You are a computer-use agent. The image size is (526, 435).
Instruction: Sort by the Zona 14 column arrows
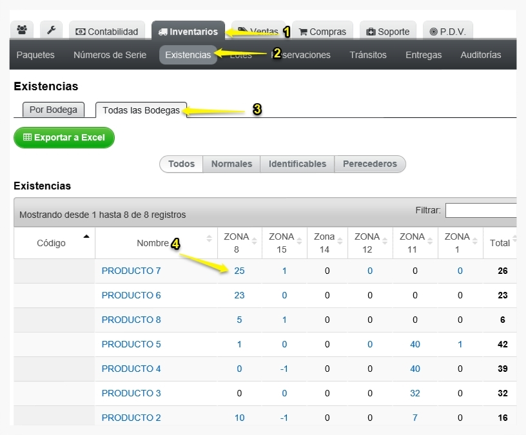click(x=340, y=241)
